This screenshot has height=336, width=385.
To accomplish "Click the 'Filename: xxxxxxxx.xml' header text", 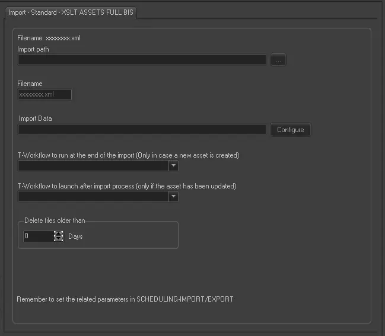I will point(49,38).
